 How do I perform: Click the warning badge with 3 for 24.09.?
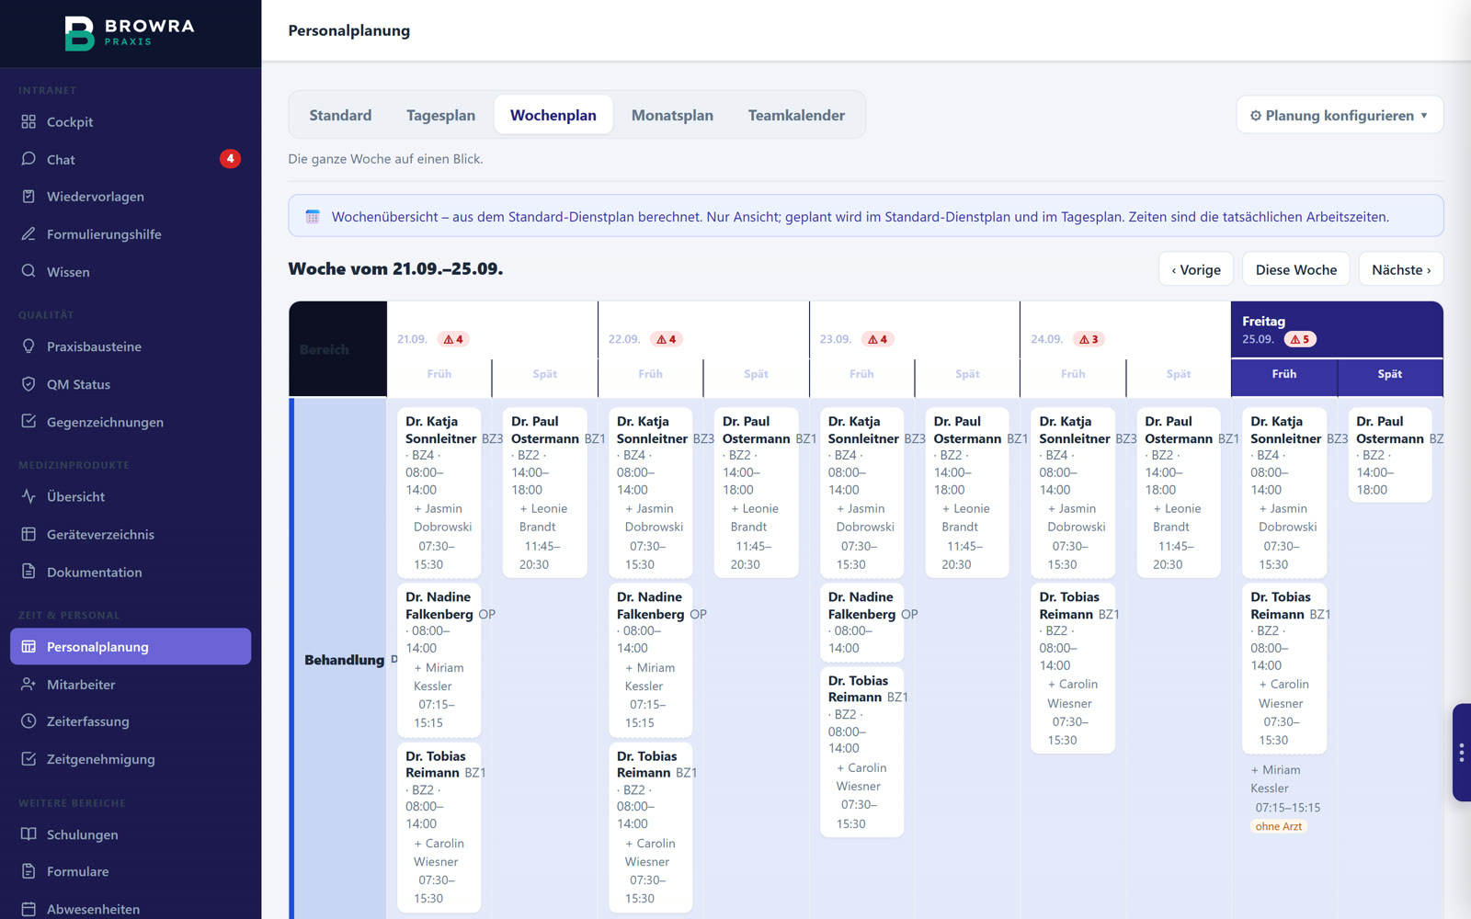click(1089, 339)
